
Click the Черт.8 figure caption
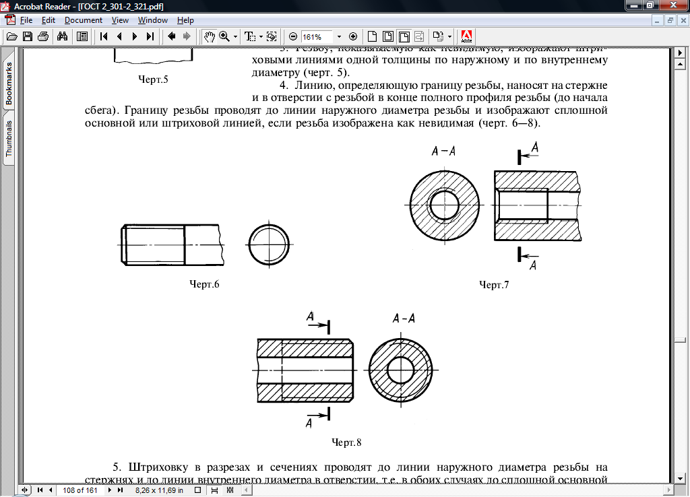pyautogui.click(x=346, y=442)
